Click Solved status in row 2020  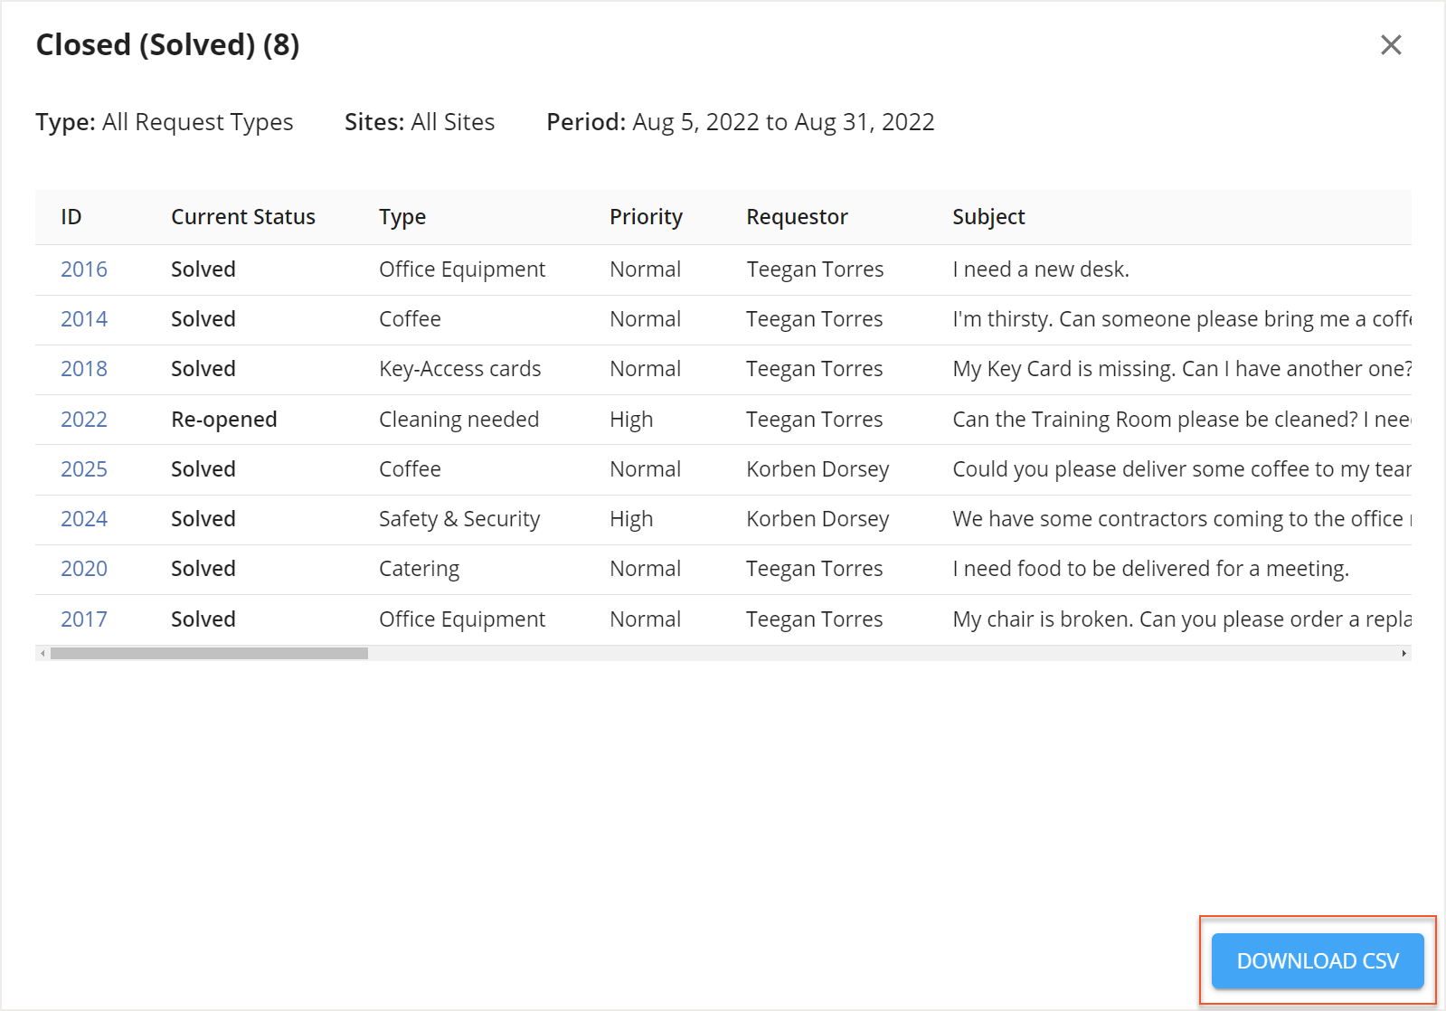pos(203,569)
